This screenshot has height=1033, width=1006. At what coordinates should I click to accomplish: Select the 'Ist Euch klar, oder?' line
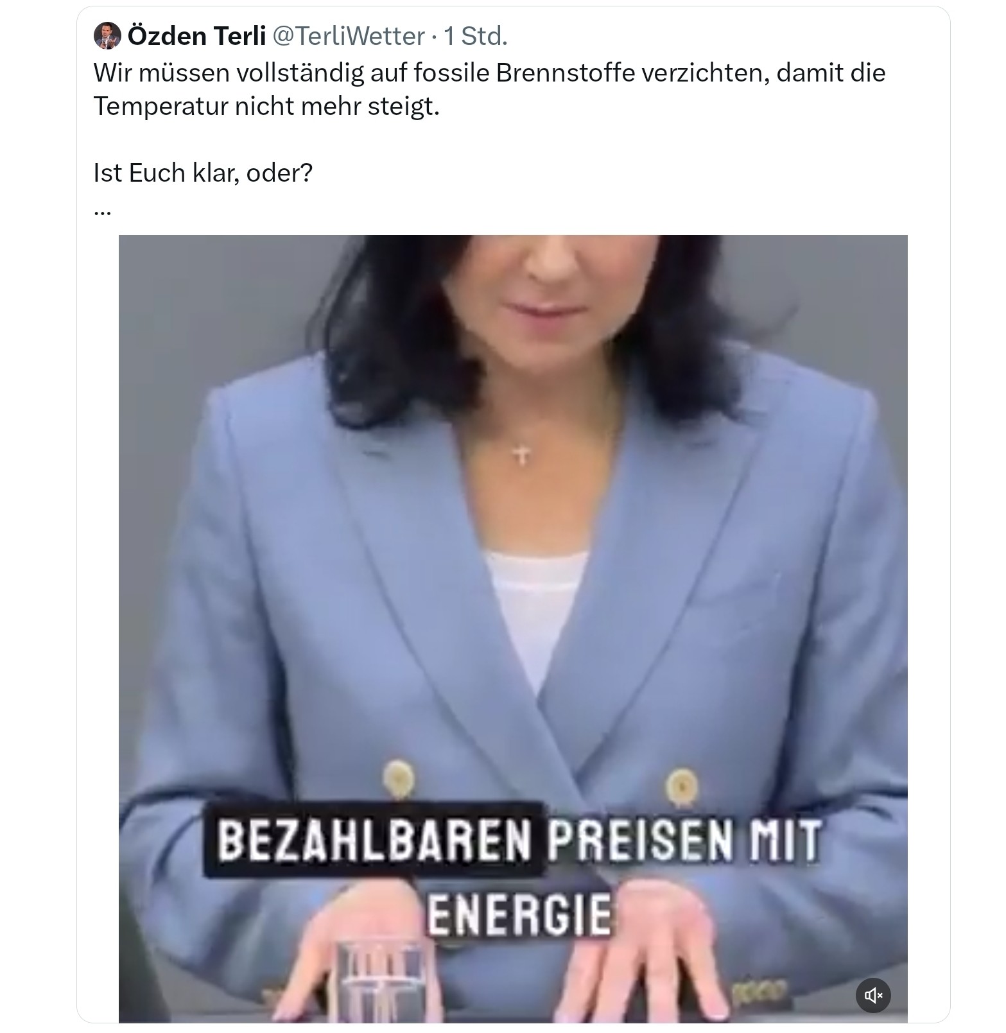[x=203, y=173]
